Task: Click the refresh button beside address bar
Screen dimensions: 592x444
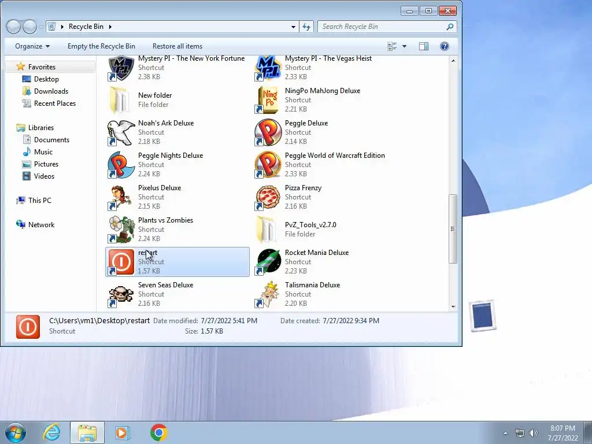Action: [306, 27]
